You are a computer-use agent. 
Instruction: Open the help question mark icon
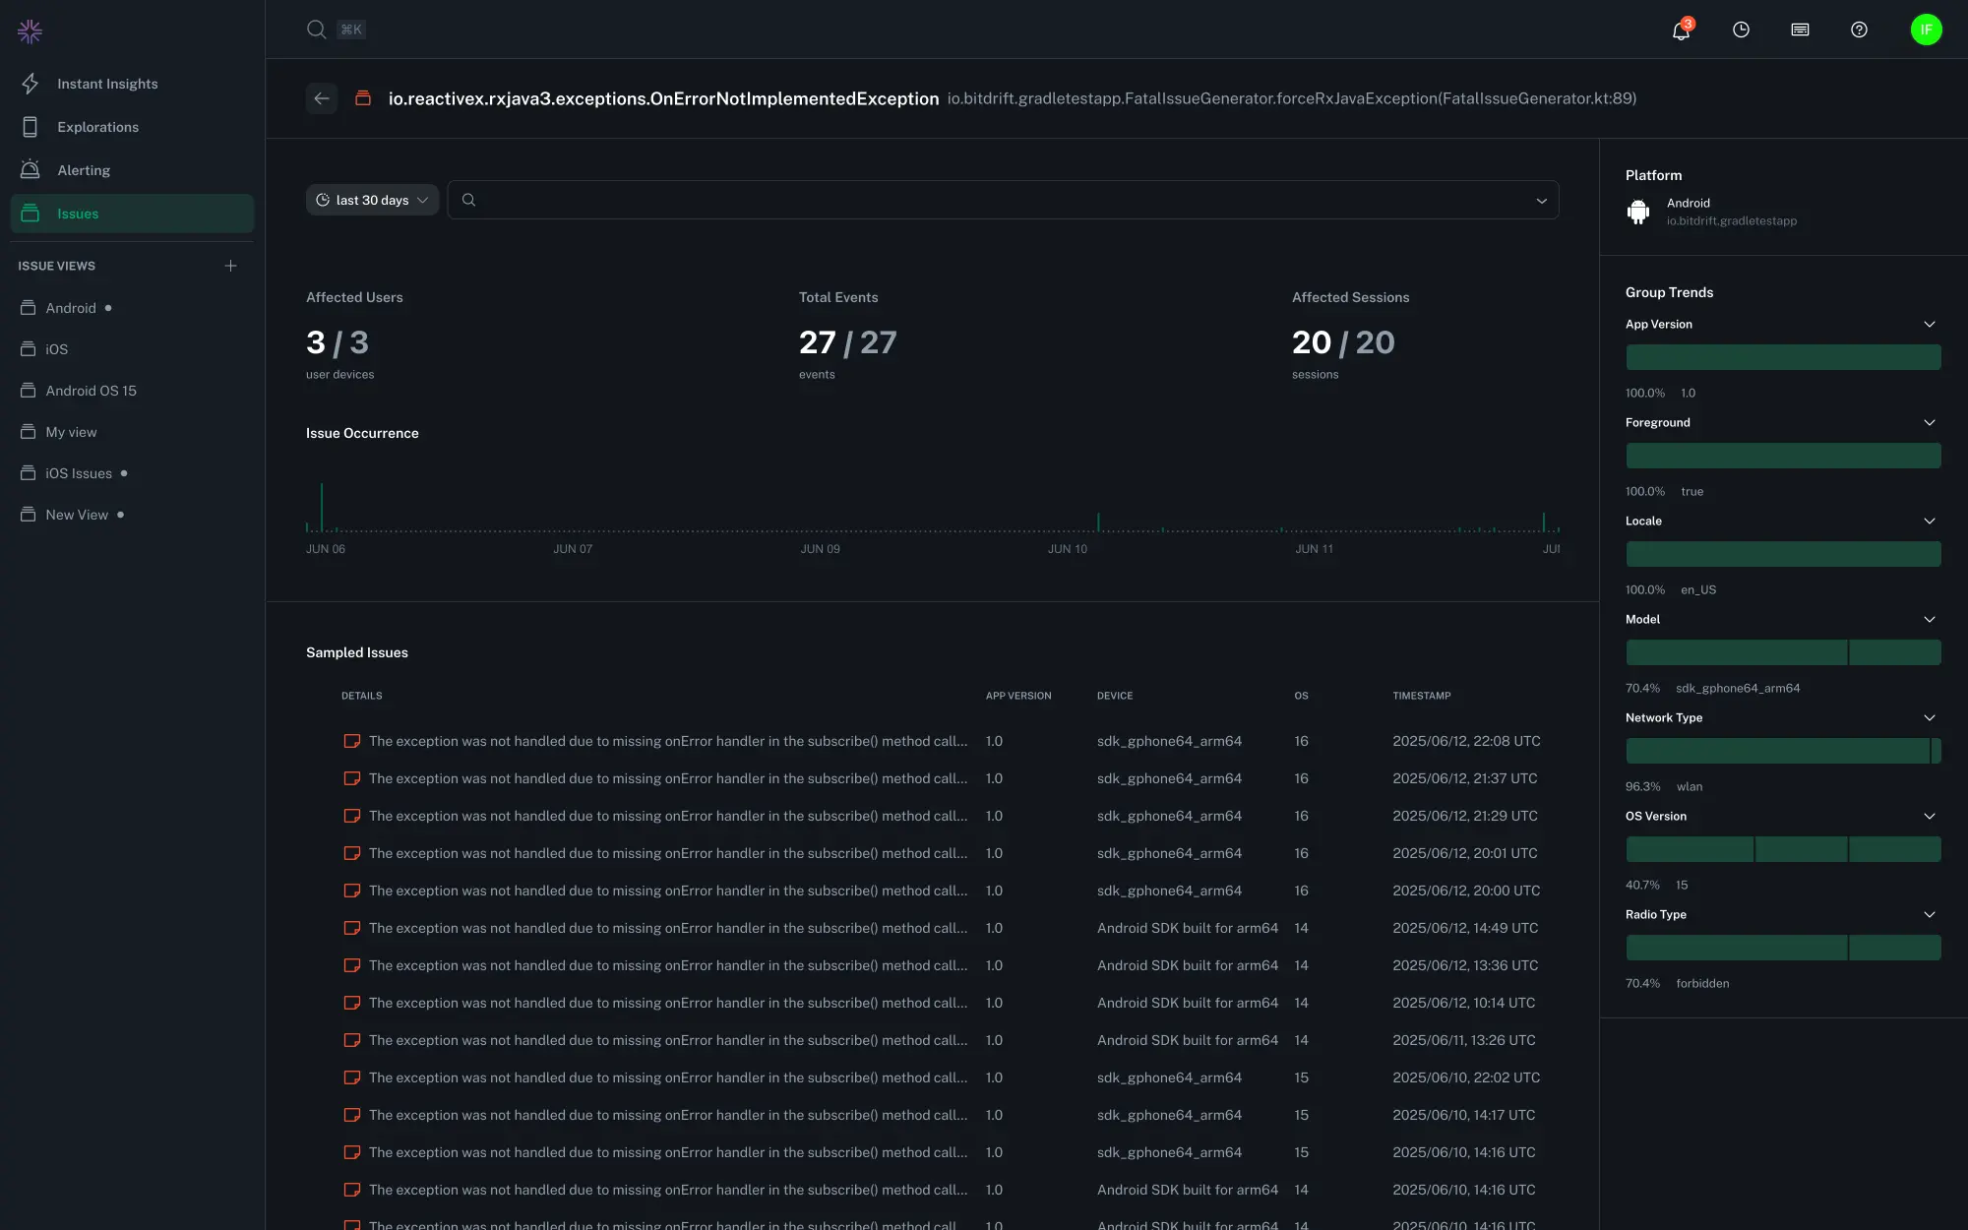(1859, 30)
